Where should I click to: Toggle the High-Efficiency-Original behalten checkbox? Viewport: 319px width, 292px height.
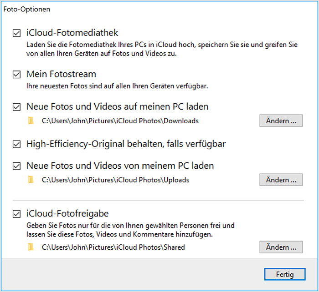click(x=17, y=144)
